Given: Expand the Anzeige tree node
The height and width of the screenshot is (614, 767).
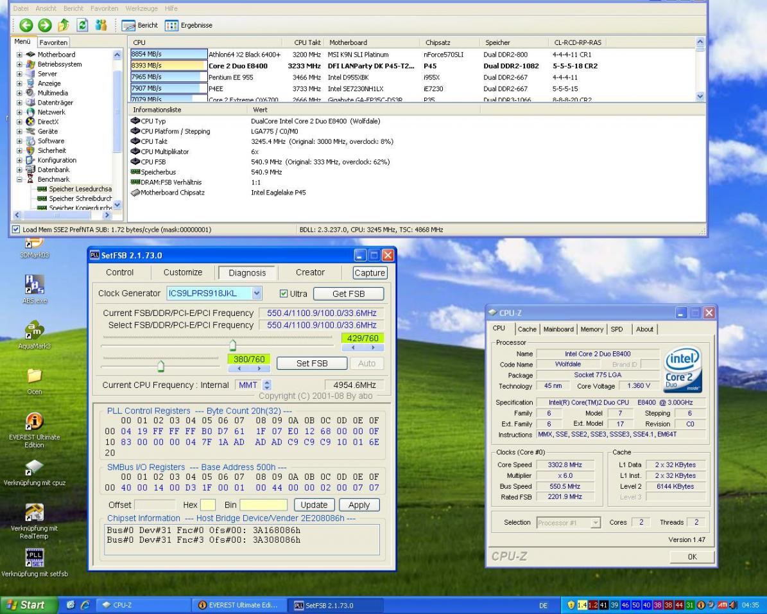Looking at the screenshot, I should (x=19, y=83).
